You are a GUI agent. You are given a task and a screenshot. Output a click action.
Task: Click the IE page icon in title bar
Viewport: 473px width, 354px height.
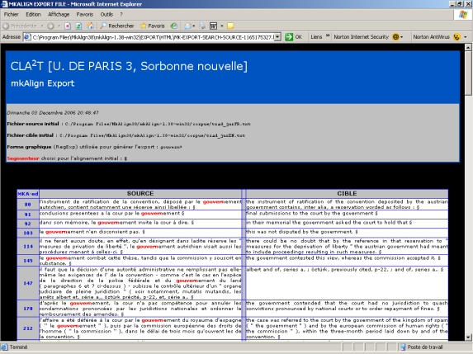coord(4,4)
